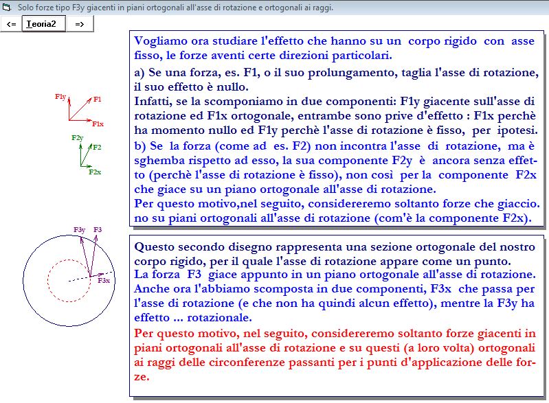Screen dimensions: 549x403
Task: Click the green F2x label
Action: click(x=95, y=172)
